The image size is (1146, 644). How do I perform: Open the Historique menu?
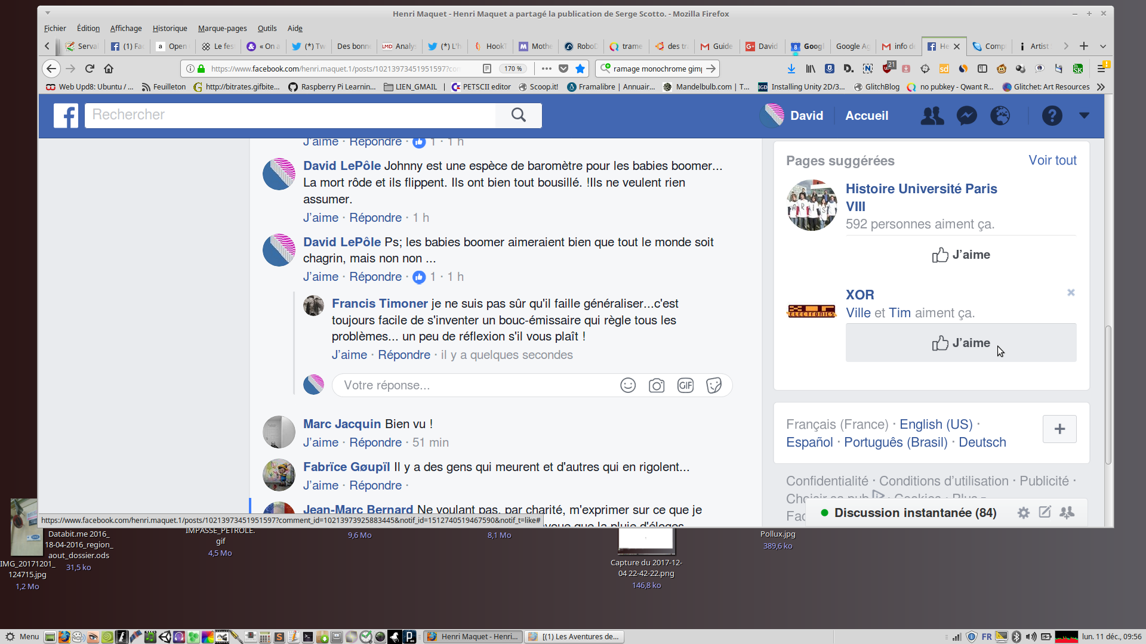pos(170,28)
